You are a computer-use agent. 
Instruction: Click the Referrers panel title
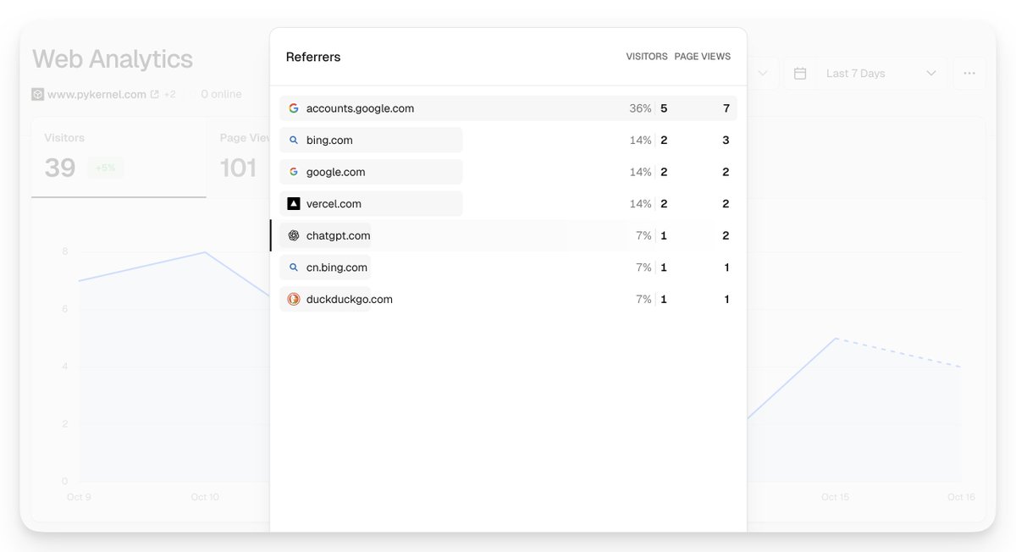(313, 57)
